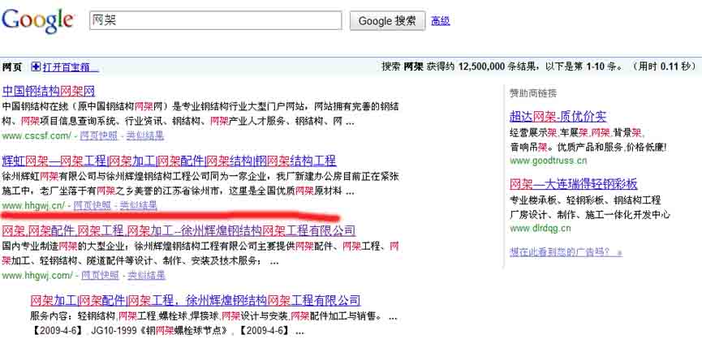Viewport: 702px width, 339px height.
Task: Click the www.hhgwj.com/ URL text
Action: click(37, 275)
